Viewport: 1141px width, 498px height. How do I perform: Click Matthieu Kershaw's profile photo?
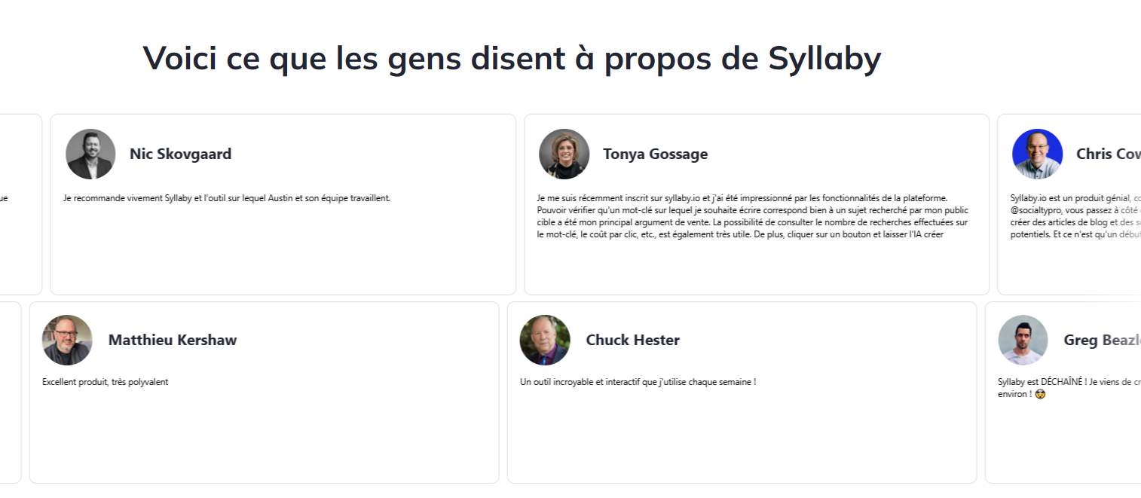[x=67, y=340]
